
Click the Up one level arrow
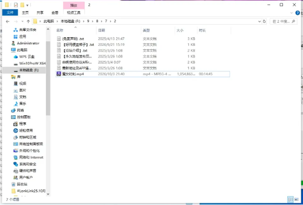click(x=28, y=21)
